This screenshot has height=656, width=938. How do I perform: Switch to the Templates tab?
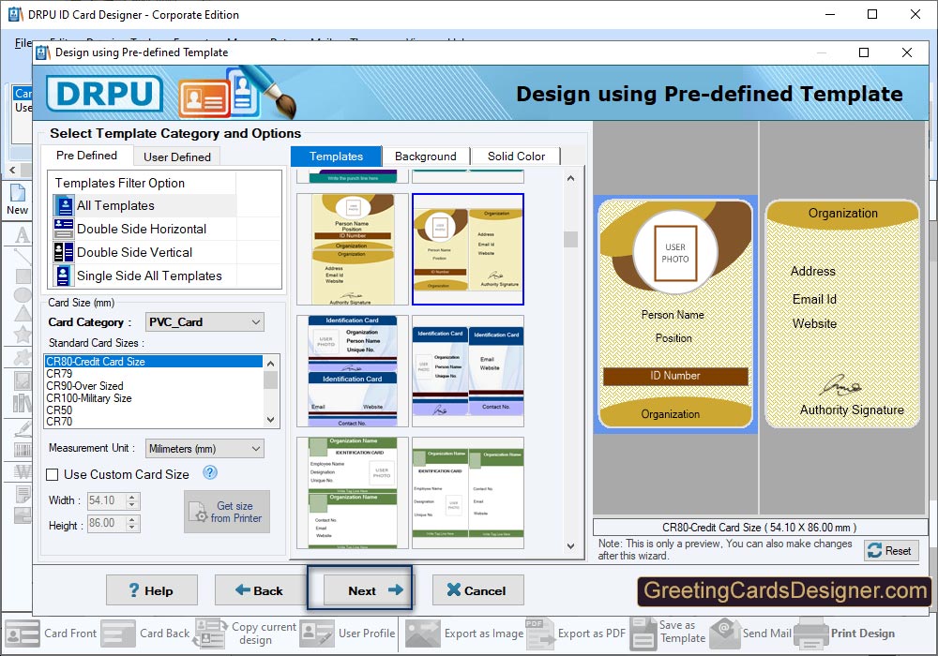(336, 156)
